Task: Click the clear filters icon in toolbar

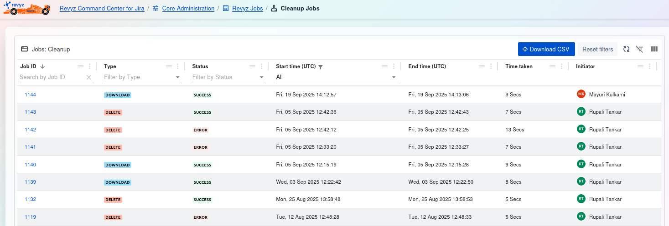Action: tap(640, 49)
